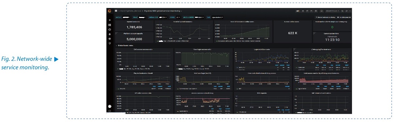This screenshot has height=122, width=395.
Task: Open Alerting bell icon in sidebar
Action: (110, 34)
